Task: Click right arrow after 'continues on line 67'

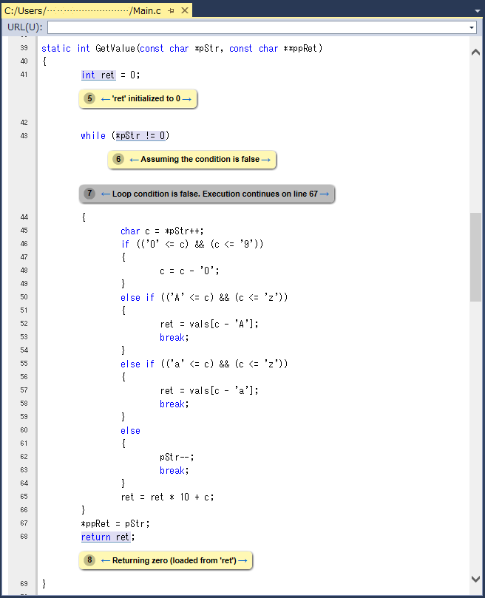Action: click(325, 194)
